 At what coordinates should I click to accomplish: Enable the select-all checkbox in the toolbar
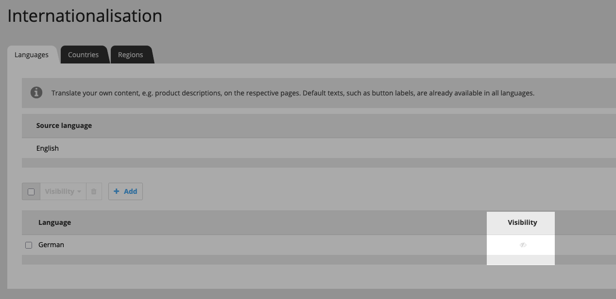(31, 191)
